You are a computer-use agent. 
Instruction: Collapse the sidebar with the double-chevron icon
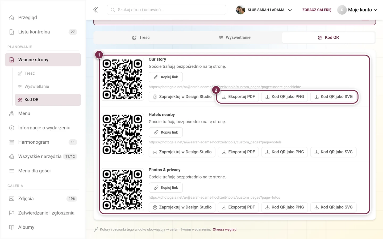[95, 10]
